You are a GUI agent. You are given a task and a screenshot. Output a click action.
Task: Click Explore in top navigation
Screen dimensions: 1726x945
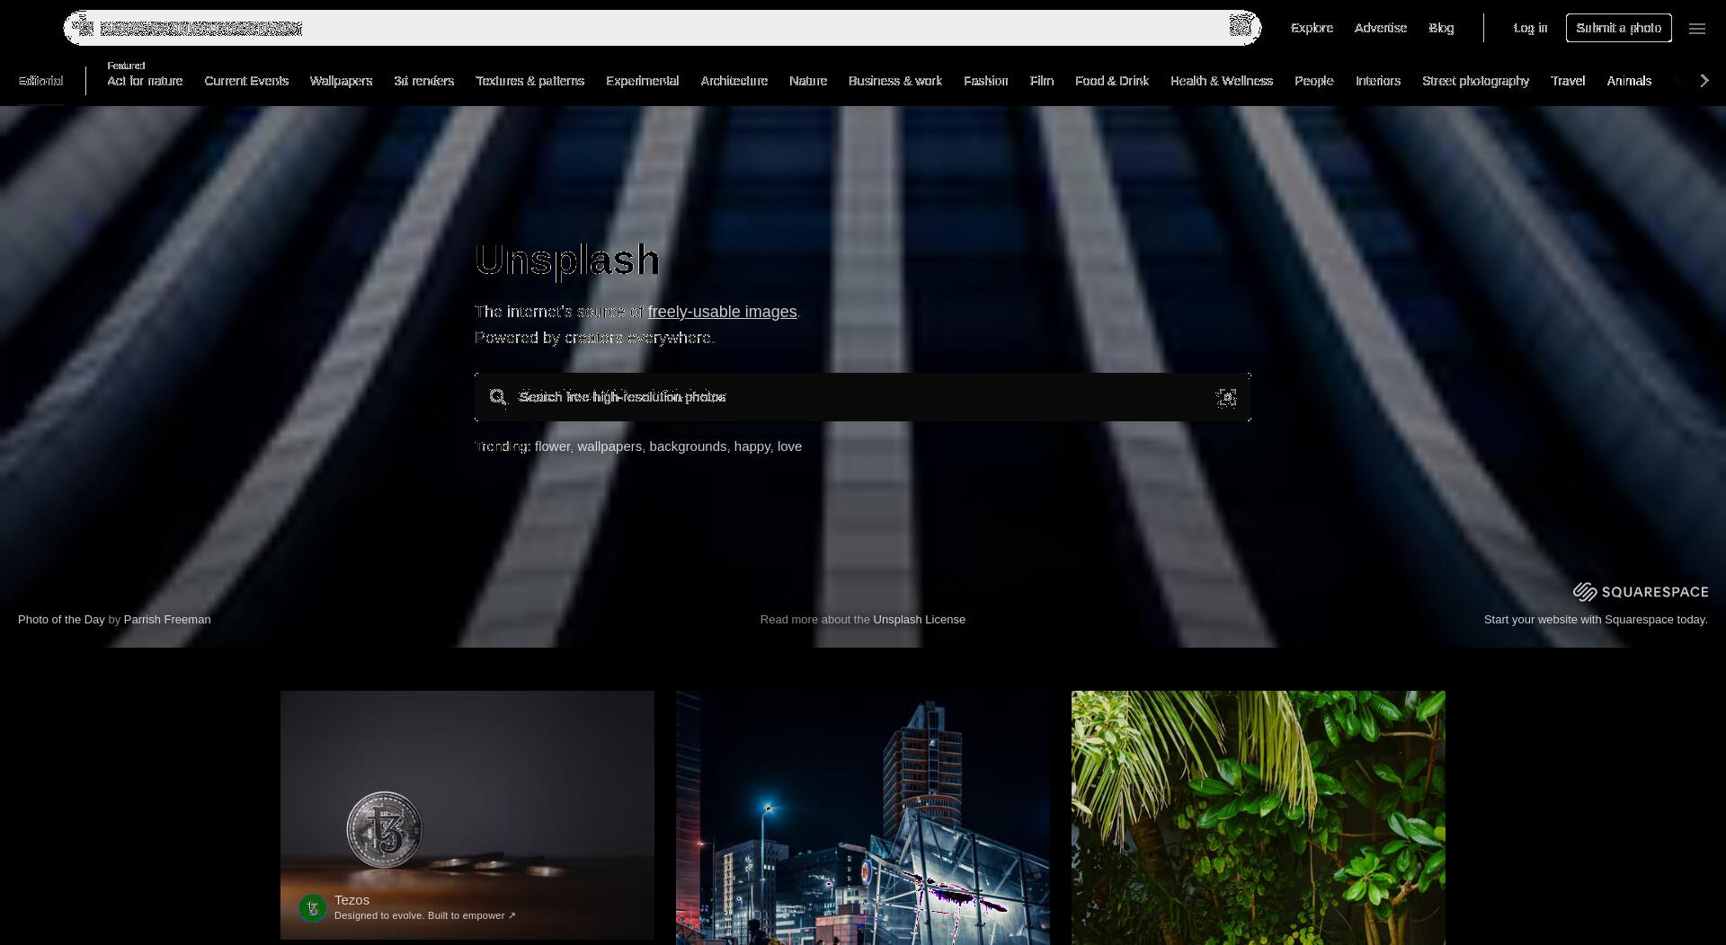coord(1312,28)
